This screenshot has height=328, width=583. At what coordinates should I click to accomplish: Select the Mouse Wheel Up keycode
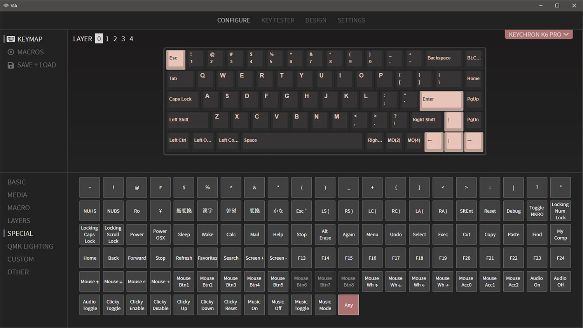(x=372, y=281)
